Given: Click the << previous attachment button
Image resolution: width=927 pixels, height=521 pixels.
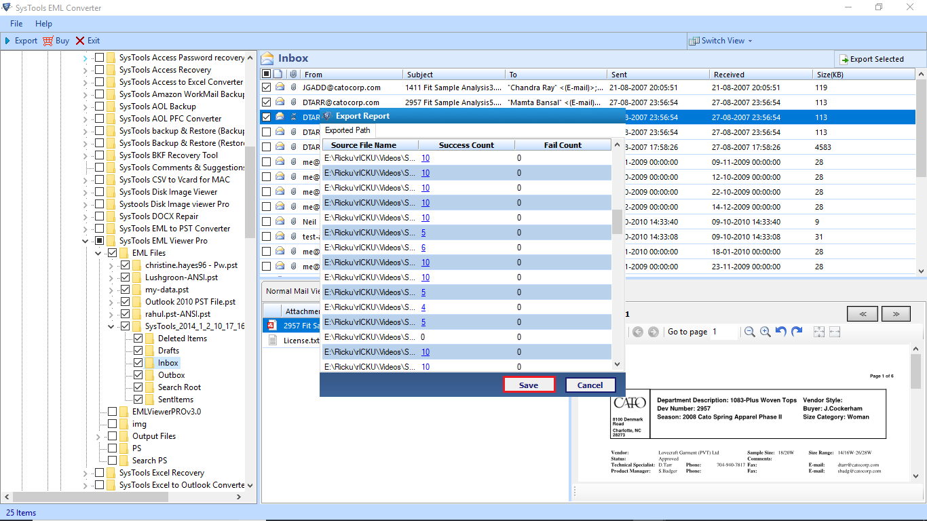Looking at the screenshot, I should (x=863, y=313).
